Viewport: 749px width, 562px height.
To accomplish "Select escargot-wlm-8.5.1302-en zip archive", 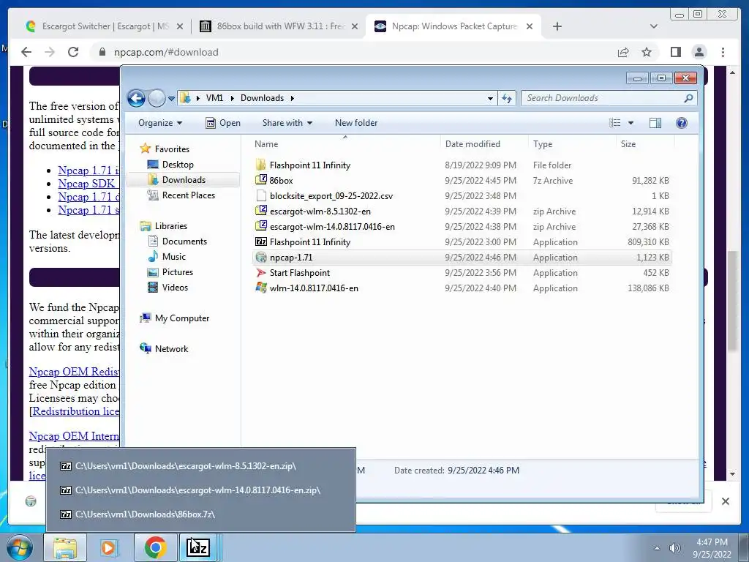I will pyautogui.click(x=462, y=211).
